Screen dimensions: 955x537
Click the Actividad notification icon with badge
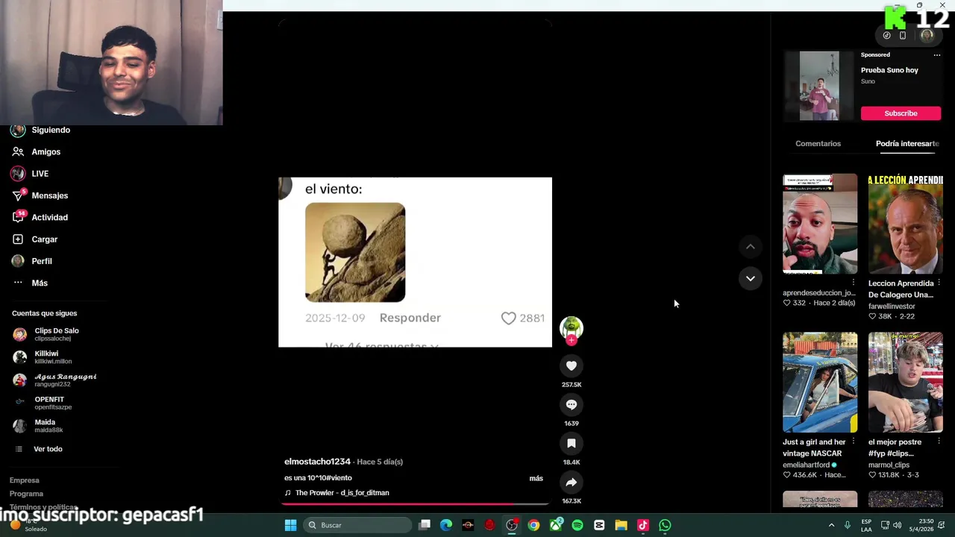point(18,217)
